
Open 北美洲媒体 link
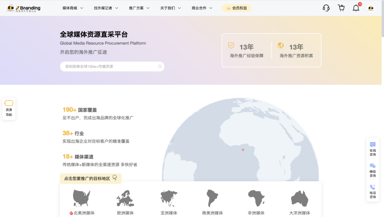coord(84,213)
